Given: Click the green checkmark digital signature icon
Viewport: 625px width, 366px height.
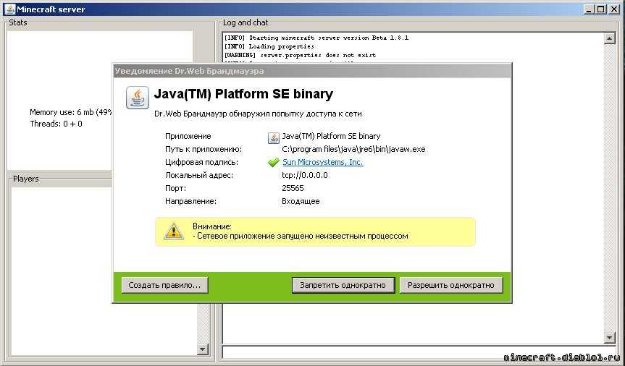Looking at the screenshot, I should tap(273, 163).
